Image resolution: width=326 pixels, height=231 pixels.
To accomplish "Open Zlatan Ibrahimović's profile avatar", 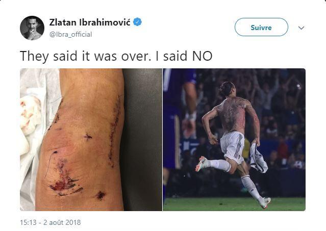I will [32, 28].
